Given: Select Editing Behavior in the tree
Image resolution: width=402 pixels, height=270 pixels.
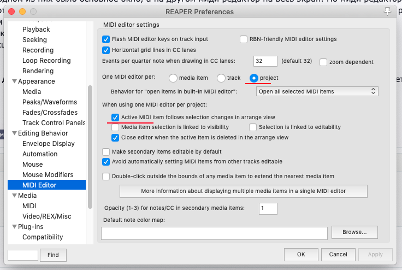Looking at the screenshot, I should 43,133.
